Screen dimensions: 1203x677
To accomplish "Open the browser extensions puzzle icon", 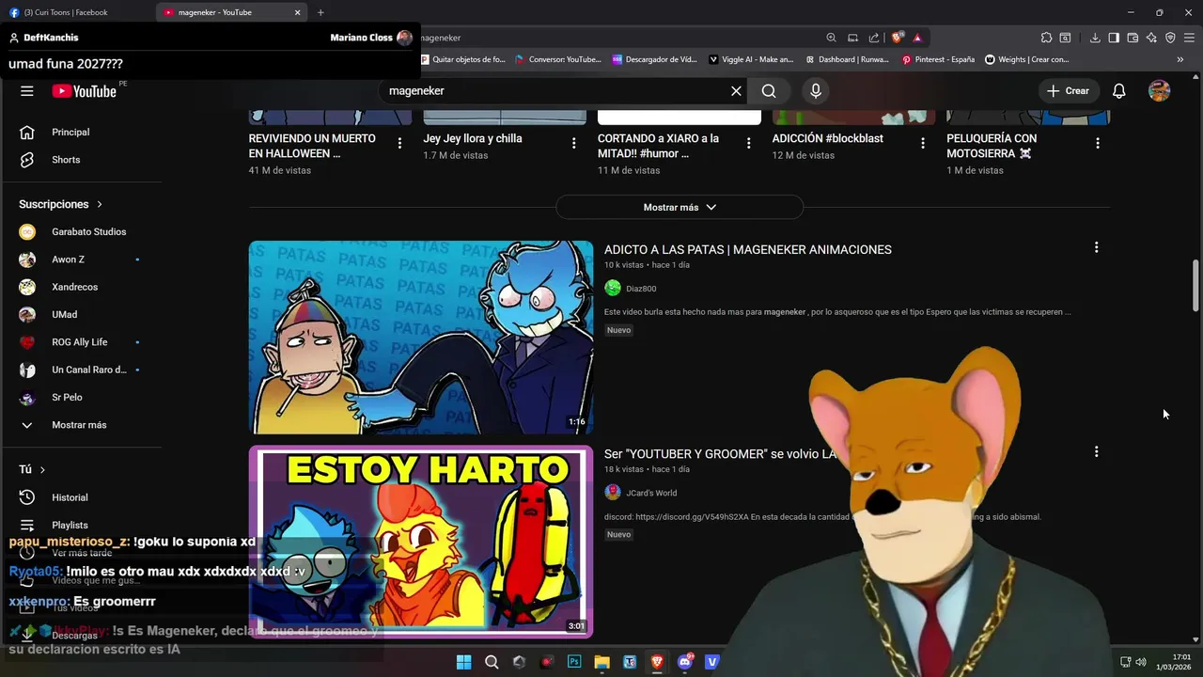I will [x=1046, y=38].
